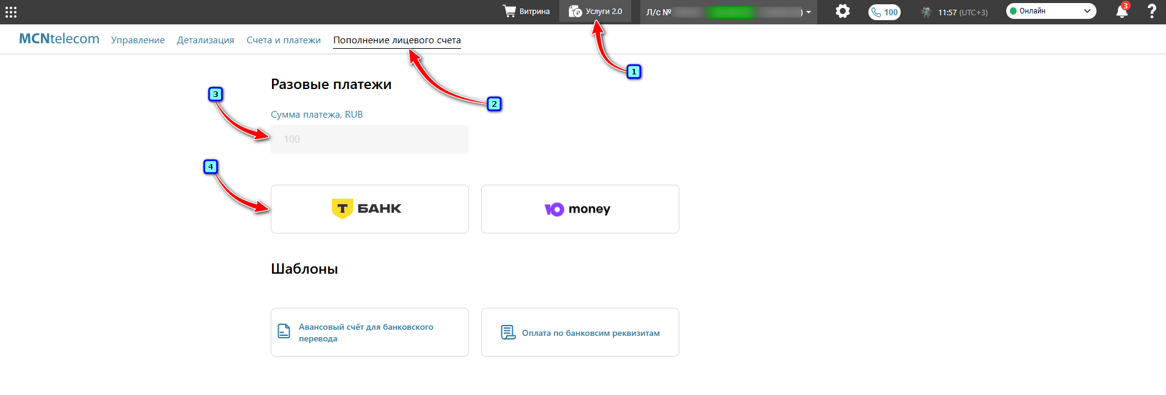Open Оплата по банковсим реквизитам template
The image size is (1166, 395).
click(580, 332)
